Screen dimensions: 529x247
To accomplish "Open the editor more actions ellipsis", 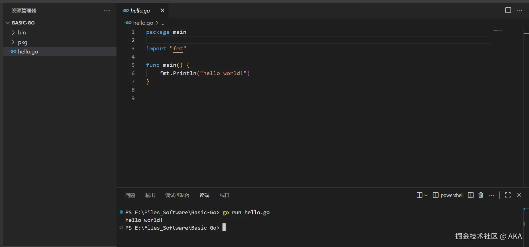I will coord(519,10).
